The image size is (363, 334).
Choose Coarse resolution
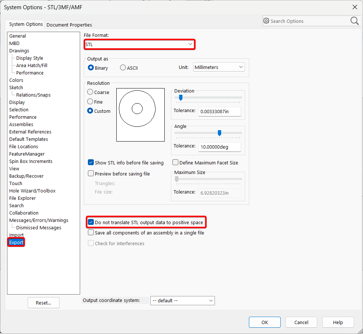pos(90,92)
